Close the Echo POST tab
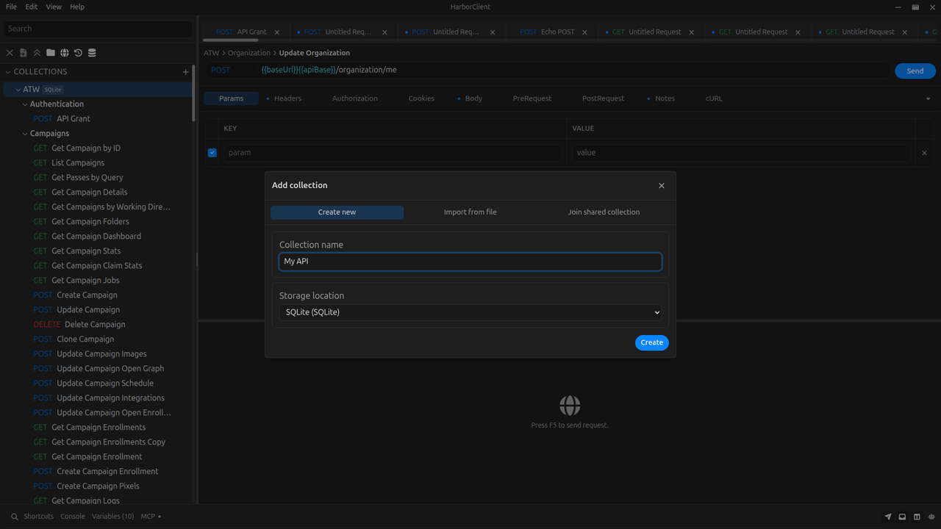 [585, 32]
